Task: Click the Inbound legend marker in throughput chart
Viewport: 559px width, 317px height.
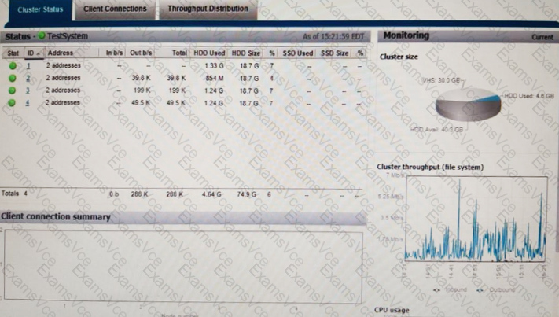Action: coord(437,289)
